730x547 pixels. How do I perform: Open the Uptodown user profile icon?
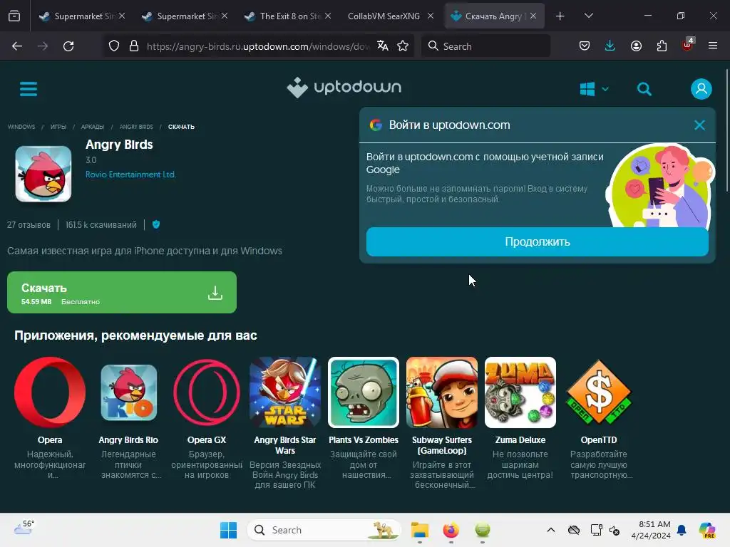(x=701, y=89)
